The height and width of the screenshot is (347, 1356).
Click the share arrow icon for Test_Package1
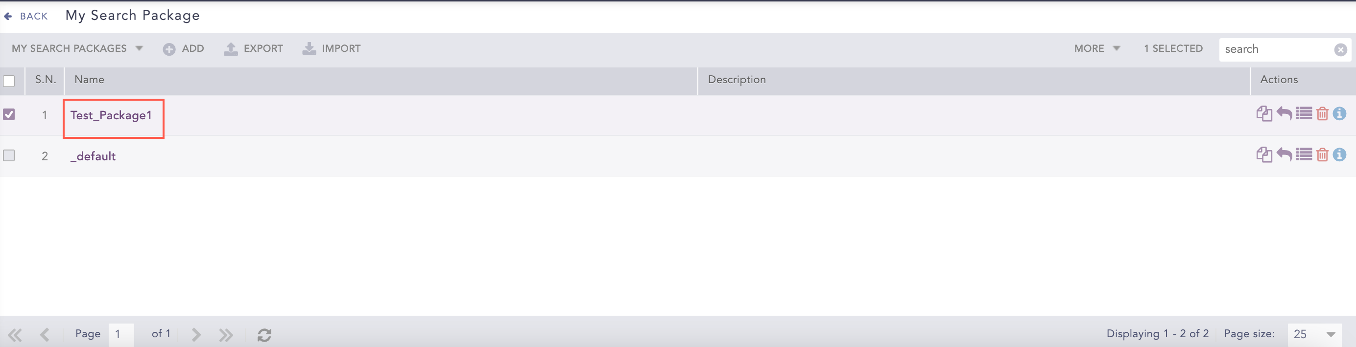[1284, 113]
